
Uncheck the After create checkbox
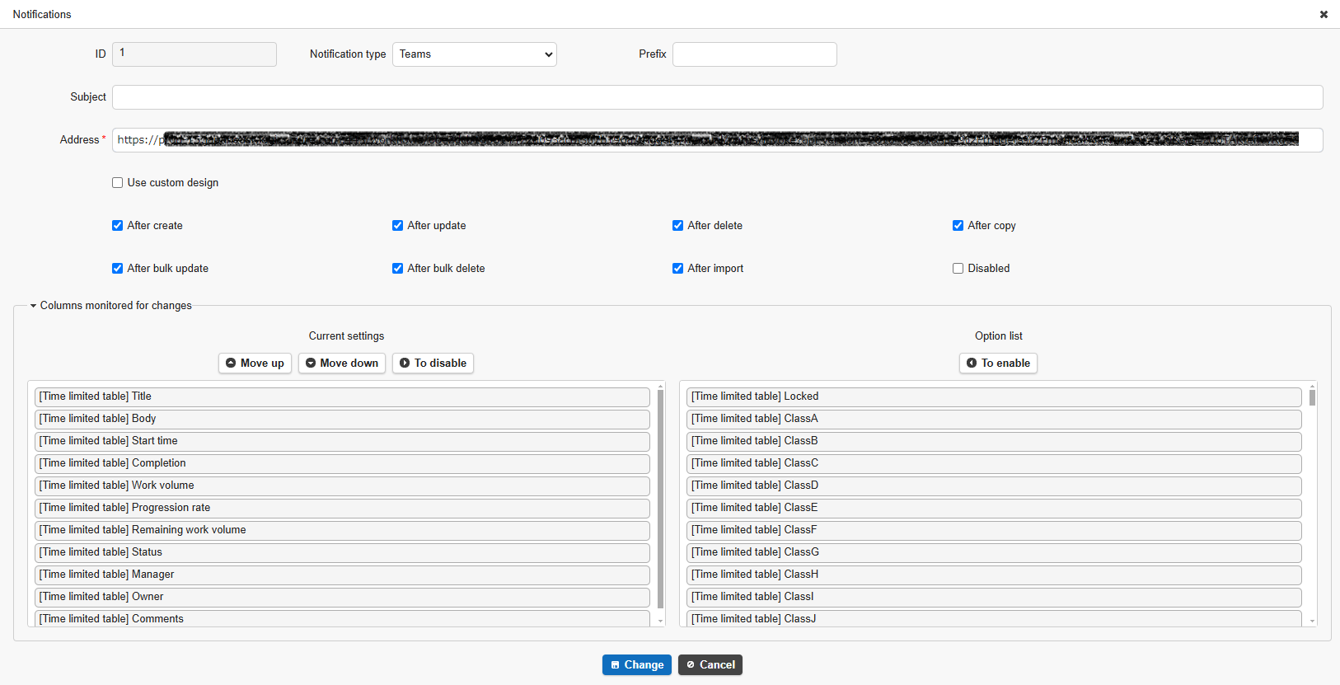pyautogui.click(x=117, y=226)
